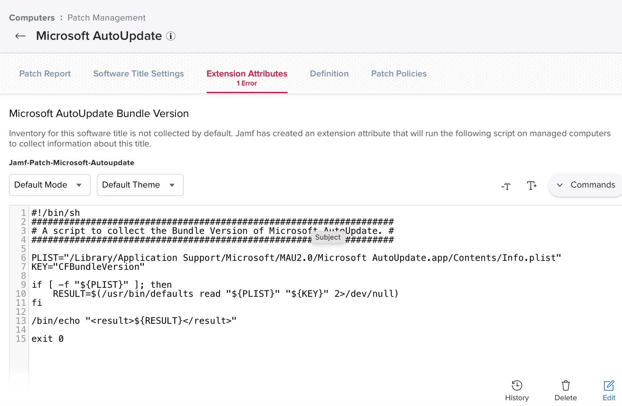This screenshot has height=406, width=622.
Task: Open the Default Theme dropdown
Action: [140, 185]
